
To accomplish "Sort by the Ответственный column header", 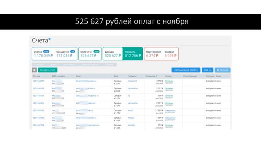I will click(x=190, y=76).
